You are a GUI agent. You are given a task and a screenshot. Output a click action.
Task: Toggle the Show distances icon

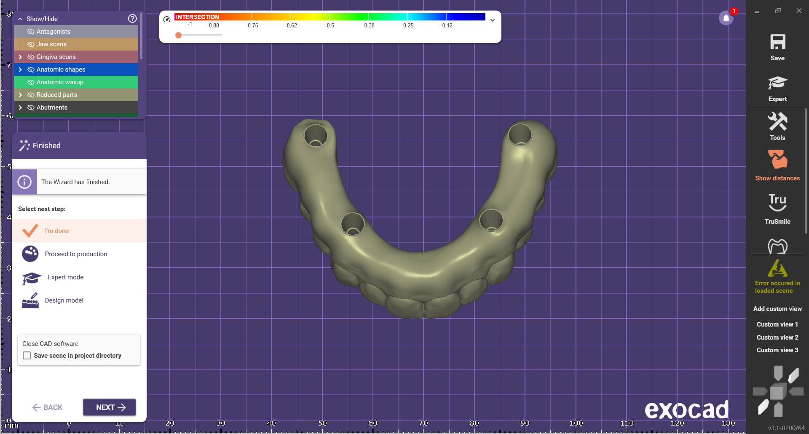coord(777,160)
